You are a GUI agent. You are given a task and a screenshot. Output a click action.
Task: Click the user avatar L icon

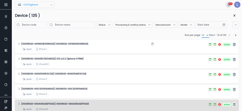(237, 5)
